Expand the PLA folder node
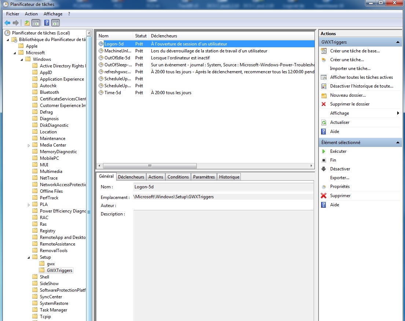Viewport: 405px width, 321px height. [x=29, y=204]
